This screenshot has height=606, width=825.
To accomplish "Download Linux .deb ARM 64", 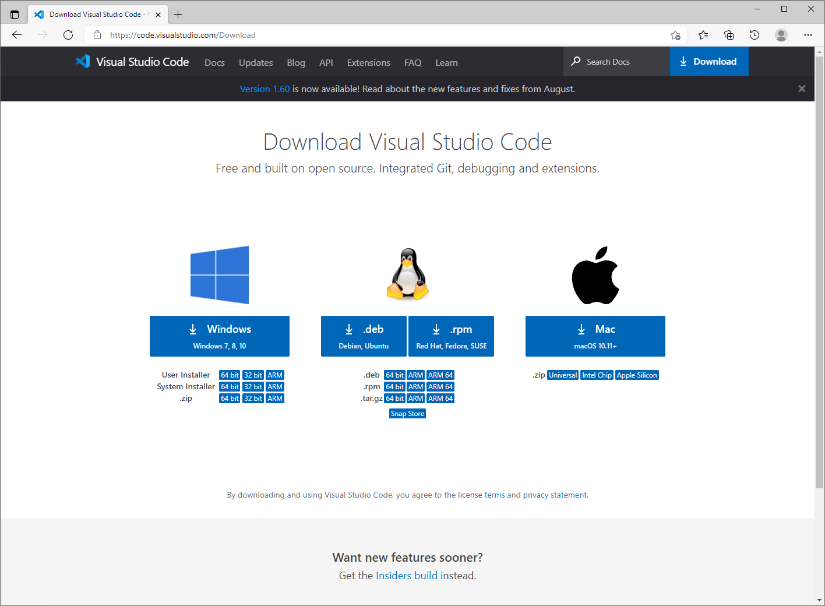I will 440,375.
